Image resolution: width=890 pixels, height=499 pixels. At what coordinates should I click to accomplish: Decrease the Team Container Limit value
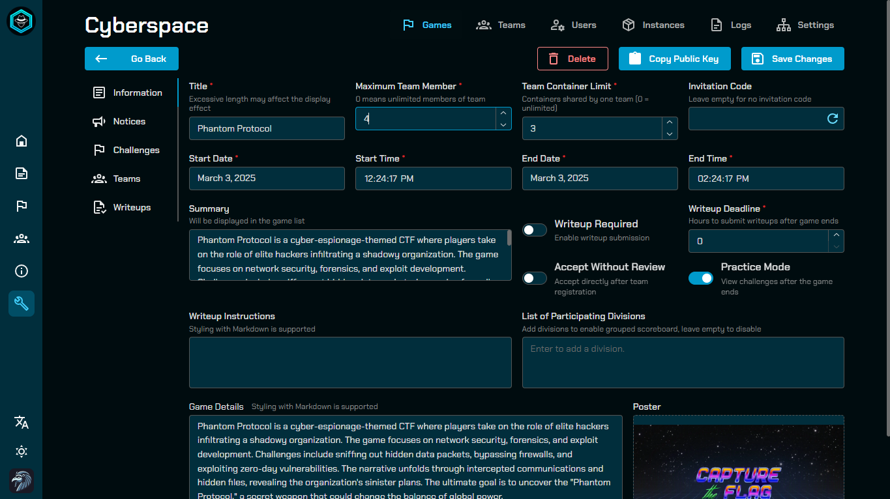pyautogui.click(x=669, y=134)
